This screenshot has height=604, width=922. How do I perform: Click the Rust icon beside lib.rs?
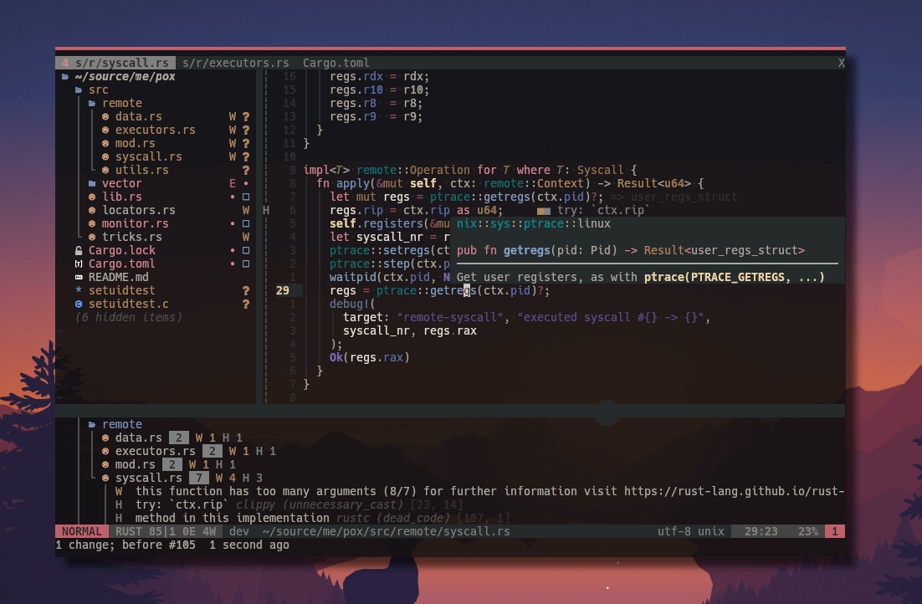[92, 197]
